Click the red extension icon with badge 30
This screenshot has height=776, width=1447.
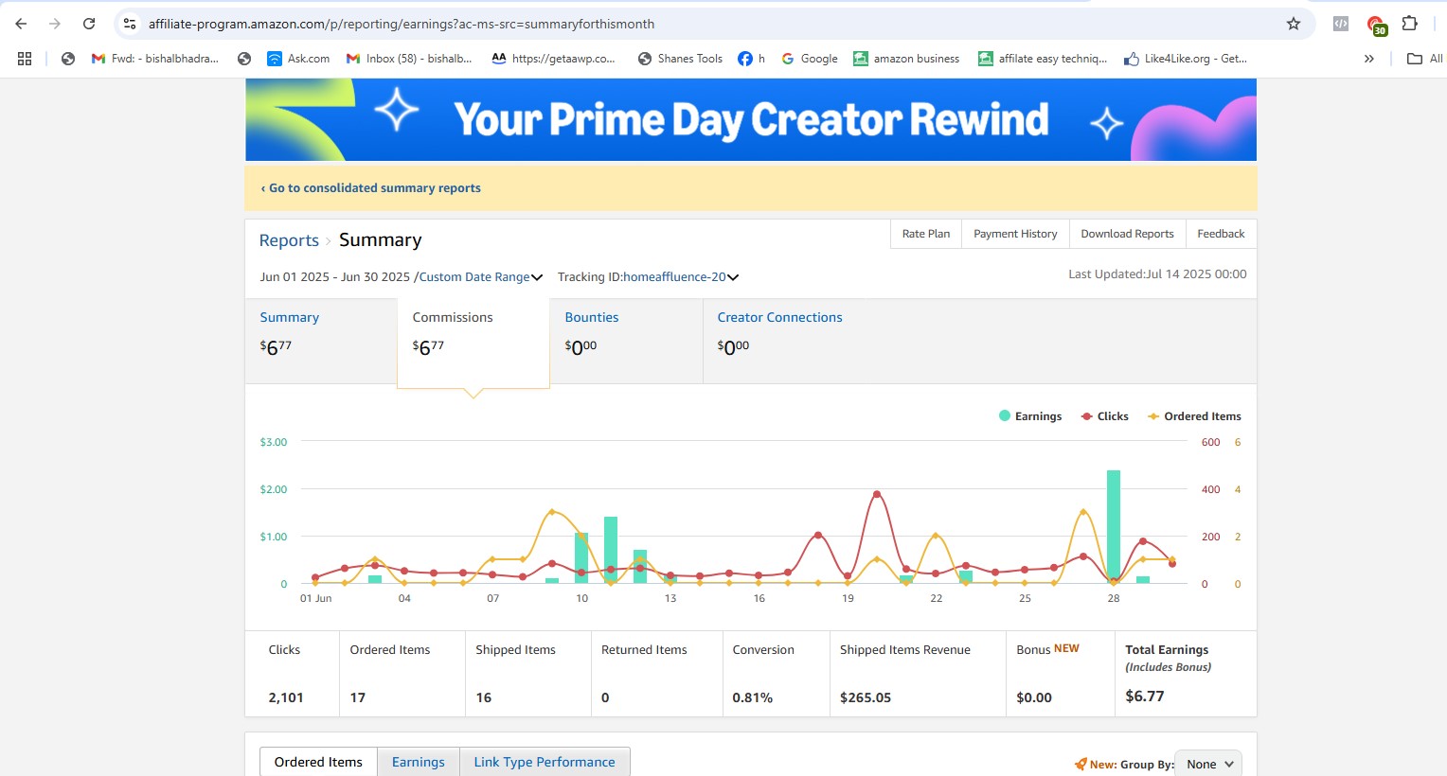click(1376, 25)
